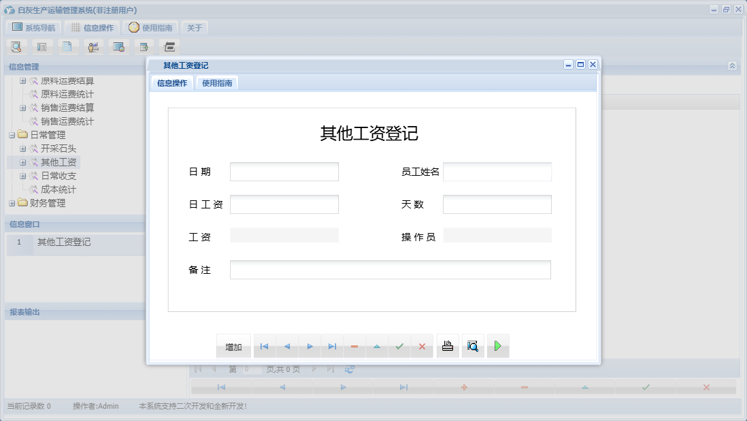Collapse the info panel with the top-right chevron

pos(733,66)
